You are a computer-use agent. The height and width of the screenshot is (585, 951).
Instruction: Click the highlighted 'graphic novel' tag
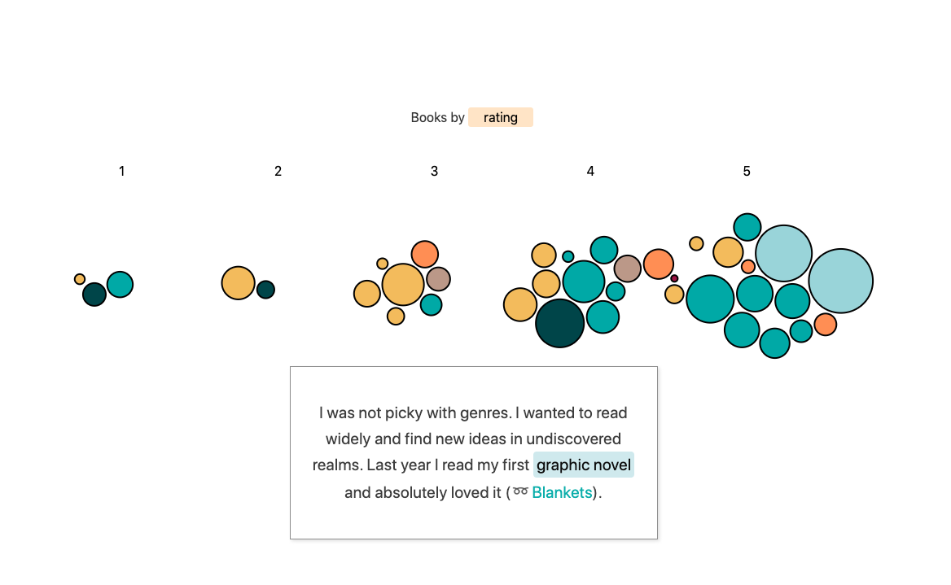pyautogui.click(x=583, y=465)
